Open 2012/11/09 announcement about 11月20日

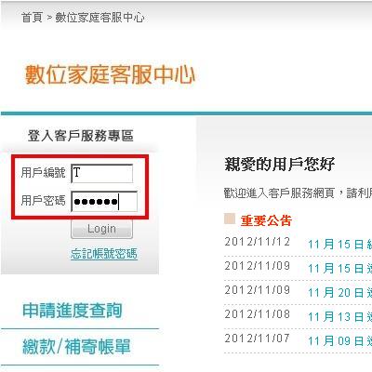(x=339, y=292)
